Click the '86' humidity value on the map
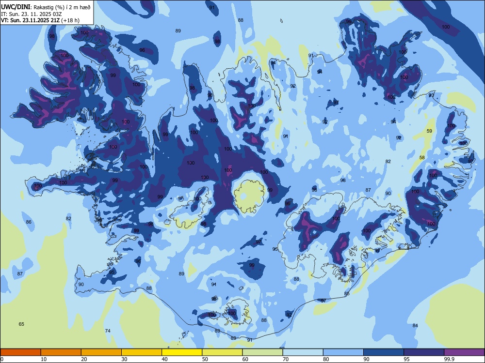Screen dimensions: 485x363 click(29, 222)
